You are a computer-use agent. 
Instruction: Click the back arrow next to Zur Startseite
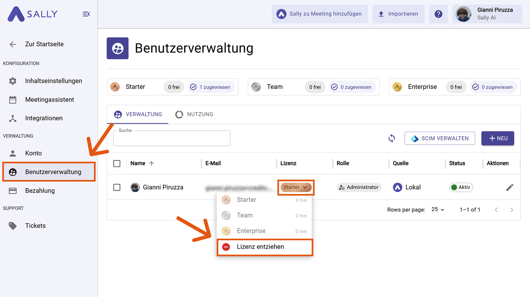pyautogui.click(x=12, y=44)
